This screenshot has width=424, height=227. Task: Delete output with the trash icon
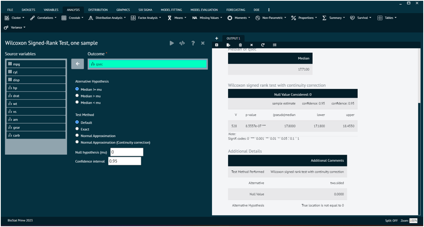240,45
